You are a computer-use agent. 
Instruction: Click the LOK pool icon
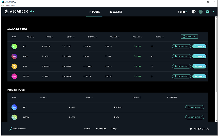[x=14, y=107]
